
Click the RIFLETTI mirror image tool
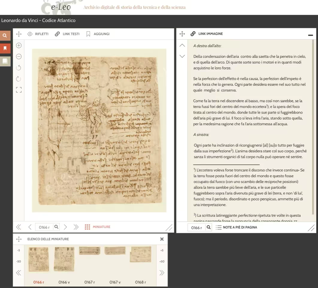coord(38,34)
